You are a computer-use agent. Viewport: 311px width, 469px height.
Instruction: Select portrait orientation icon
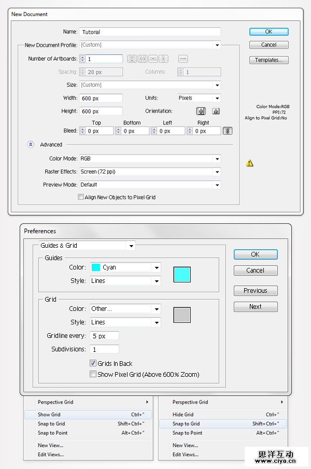click(x=201, y=111)
